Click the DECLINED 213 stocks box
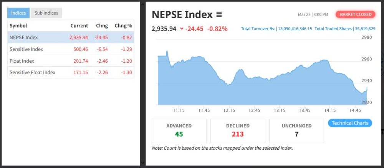 [238, 130]
